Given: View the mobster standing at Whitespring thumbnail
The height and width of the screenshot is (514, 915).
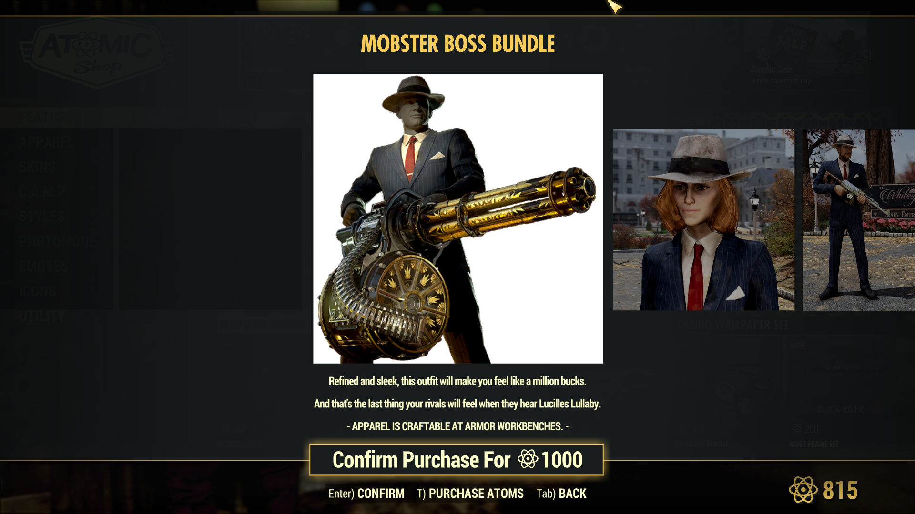Looking at the screenshot, I should 859,220.
